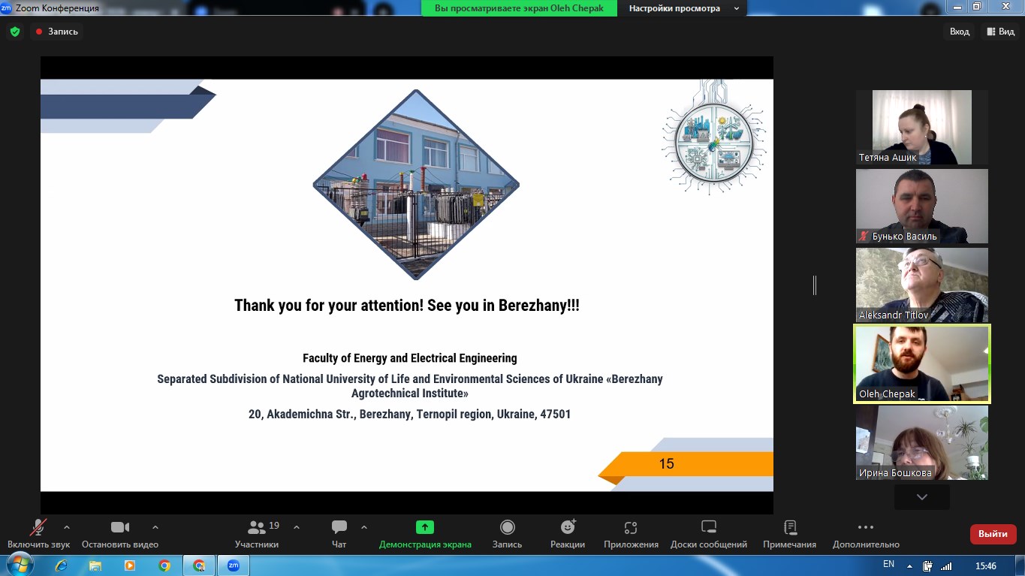Unmute microphone with the Включить звук icon
The image size is (1025, 576).
pos(38,527)
